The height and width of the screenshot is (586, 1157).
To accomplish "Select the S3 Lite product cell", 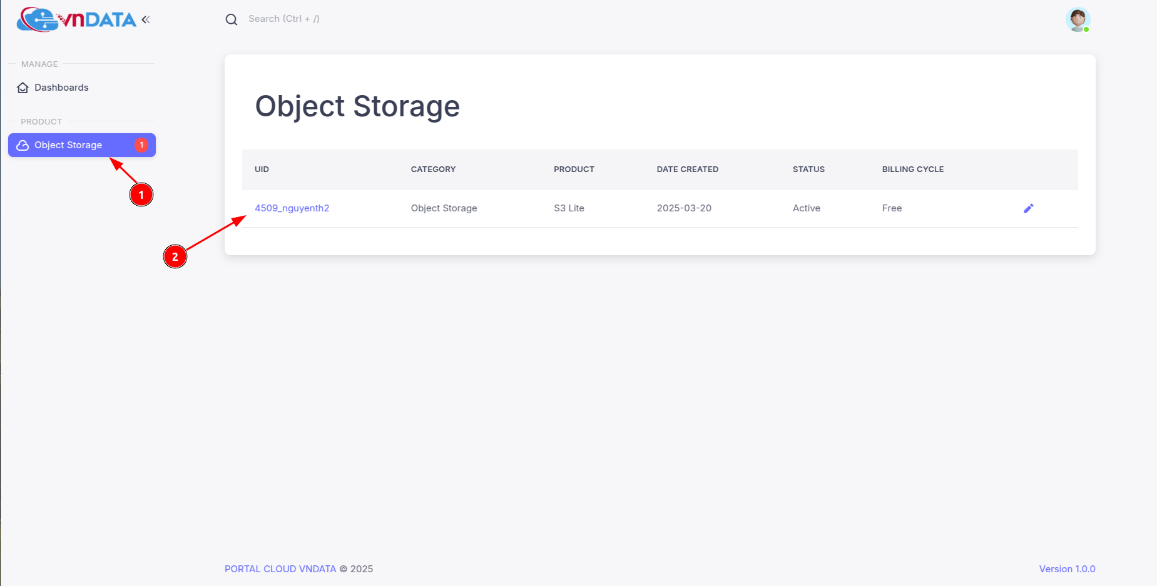I will [569, 208].
